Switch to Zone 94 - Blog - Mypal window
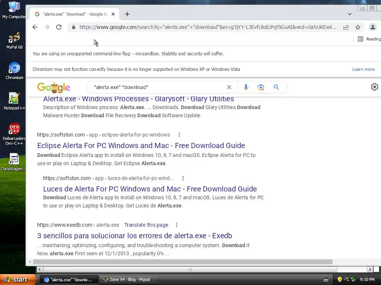Image resolution: width=381 pixels, height=285 pixels. click(x=129, y=280)
